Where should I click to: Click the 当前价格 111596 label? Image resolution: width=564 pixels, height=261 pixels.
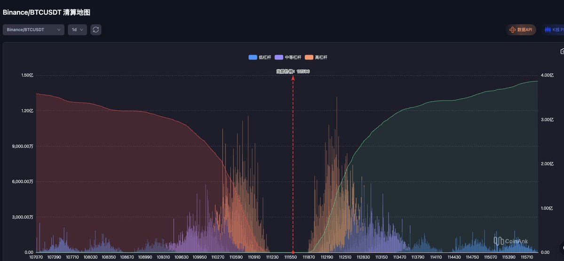(293, 71)
